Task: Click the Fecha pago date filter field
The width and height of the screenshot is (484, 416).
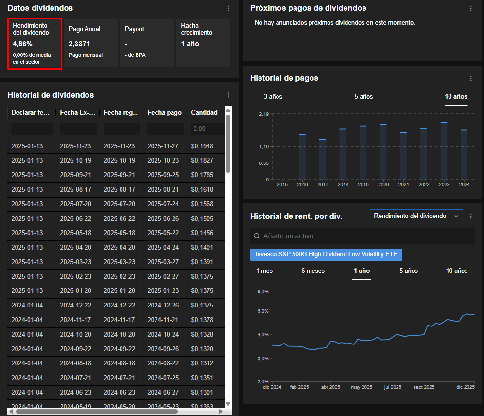Action: [x=165, y=129]
